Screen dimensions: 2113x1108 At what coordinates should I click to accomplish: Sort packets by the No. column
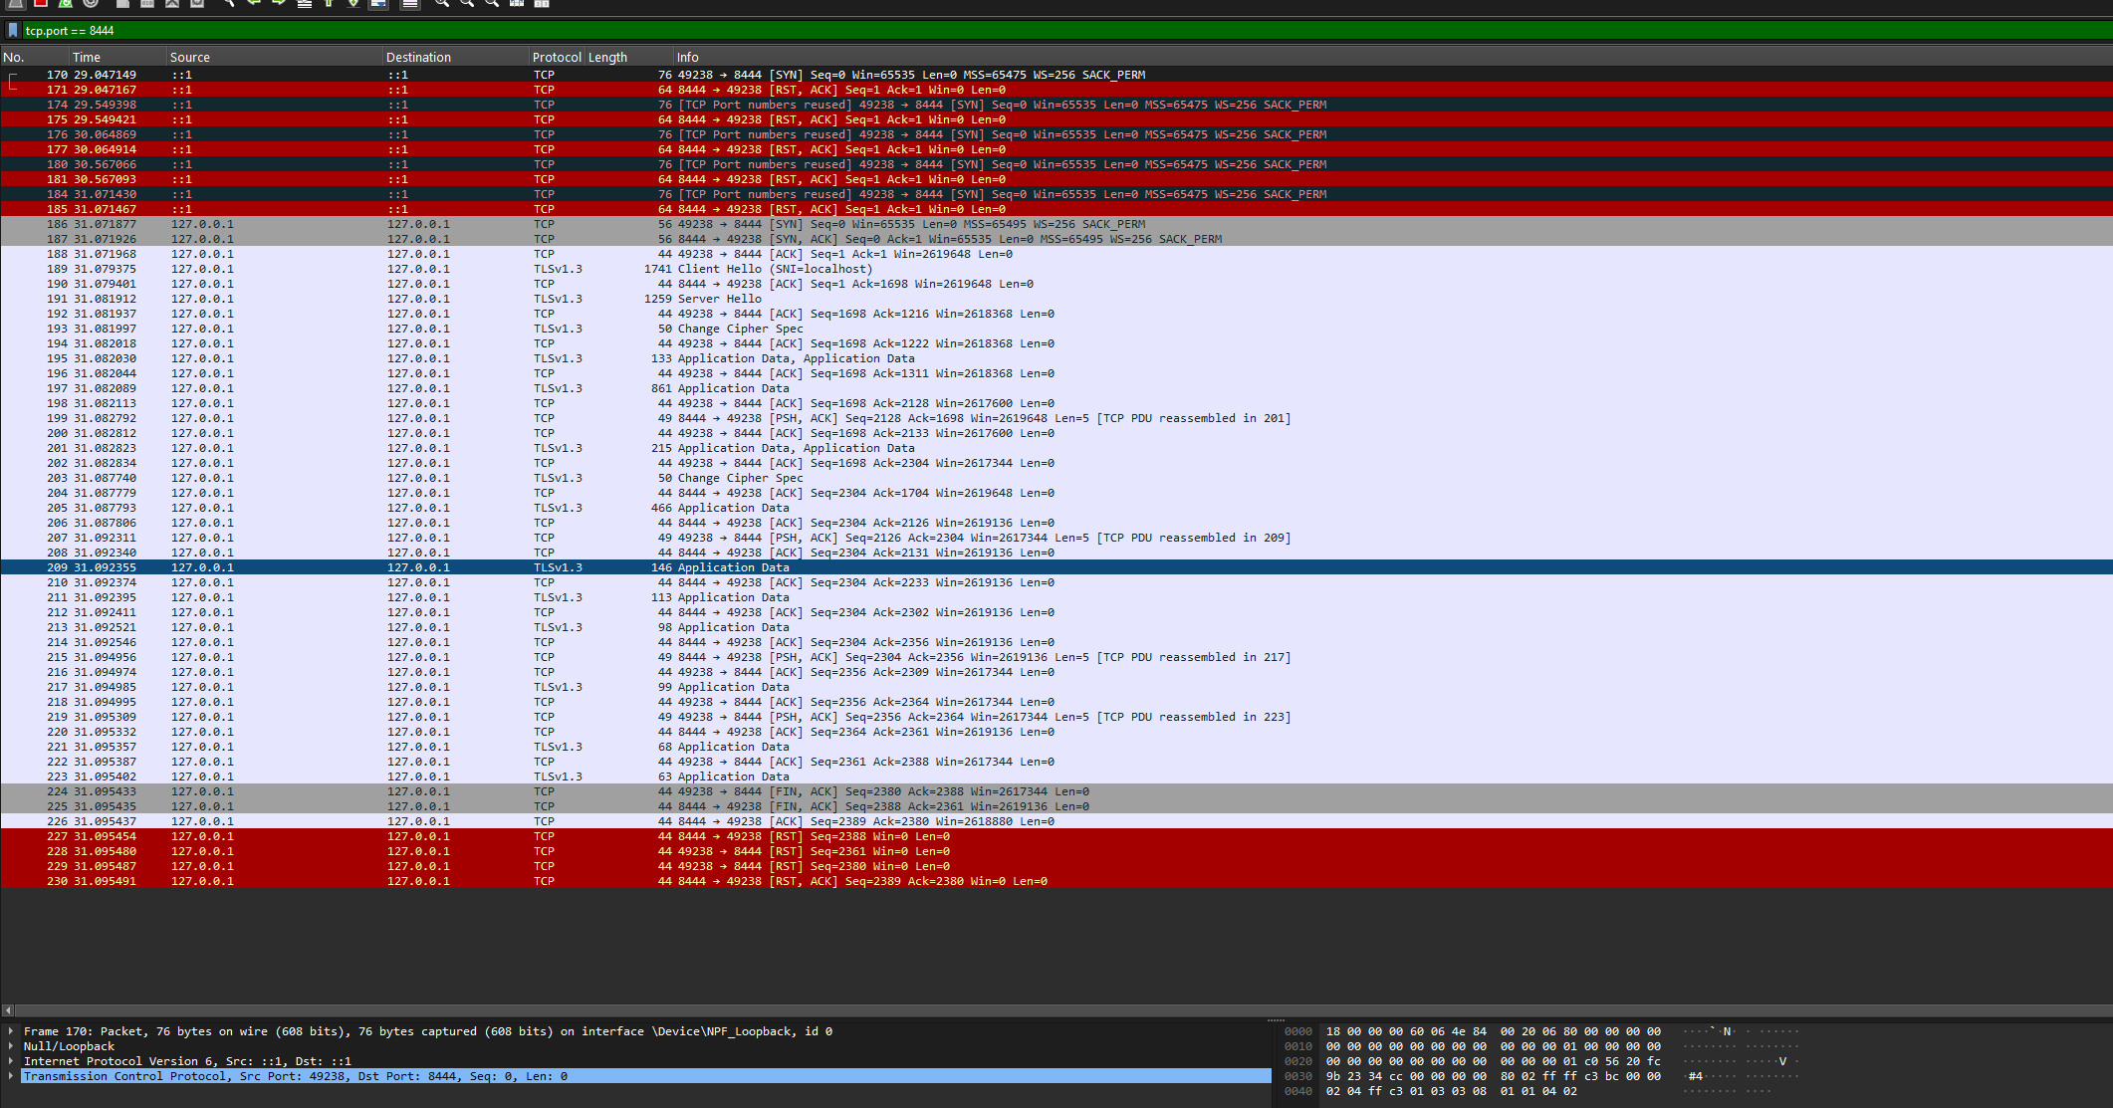pos(35,57)
